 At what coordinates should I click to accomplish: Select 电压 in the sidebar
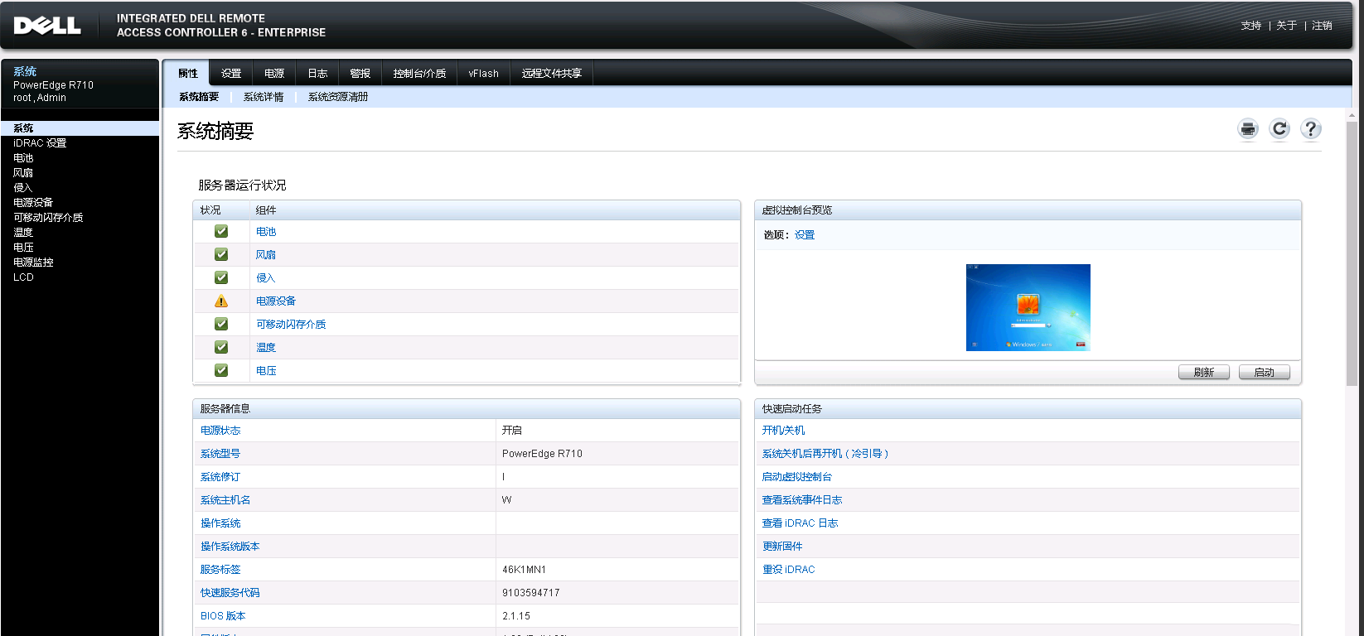coord(23,248)
